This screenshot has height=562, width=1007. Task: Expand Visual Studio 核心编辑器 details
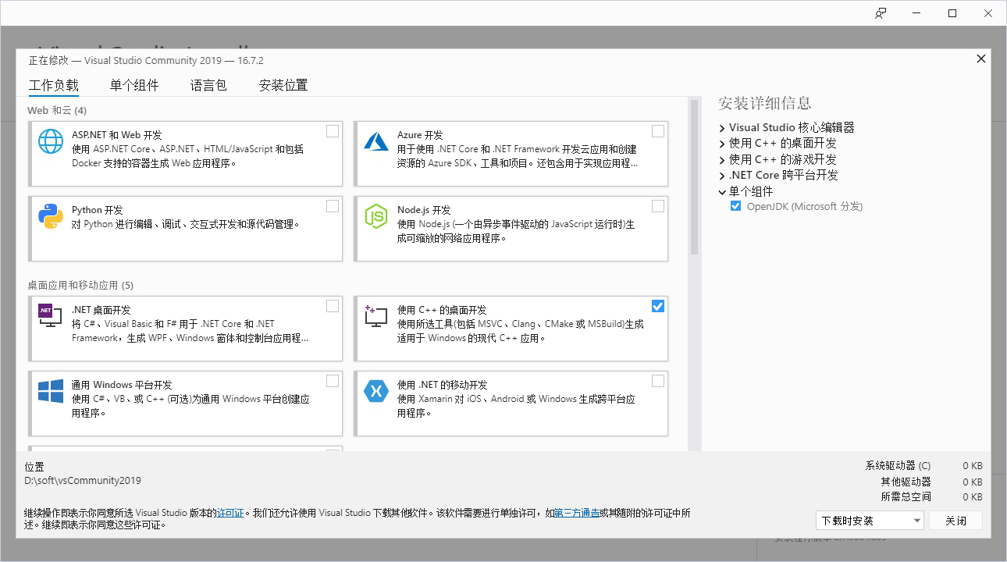click(x=721, y=127)
